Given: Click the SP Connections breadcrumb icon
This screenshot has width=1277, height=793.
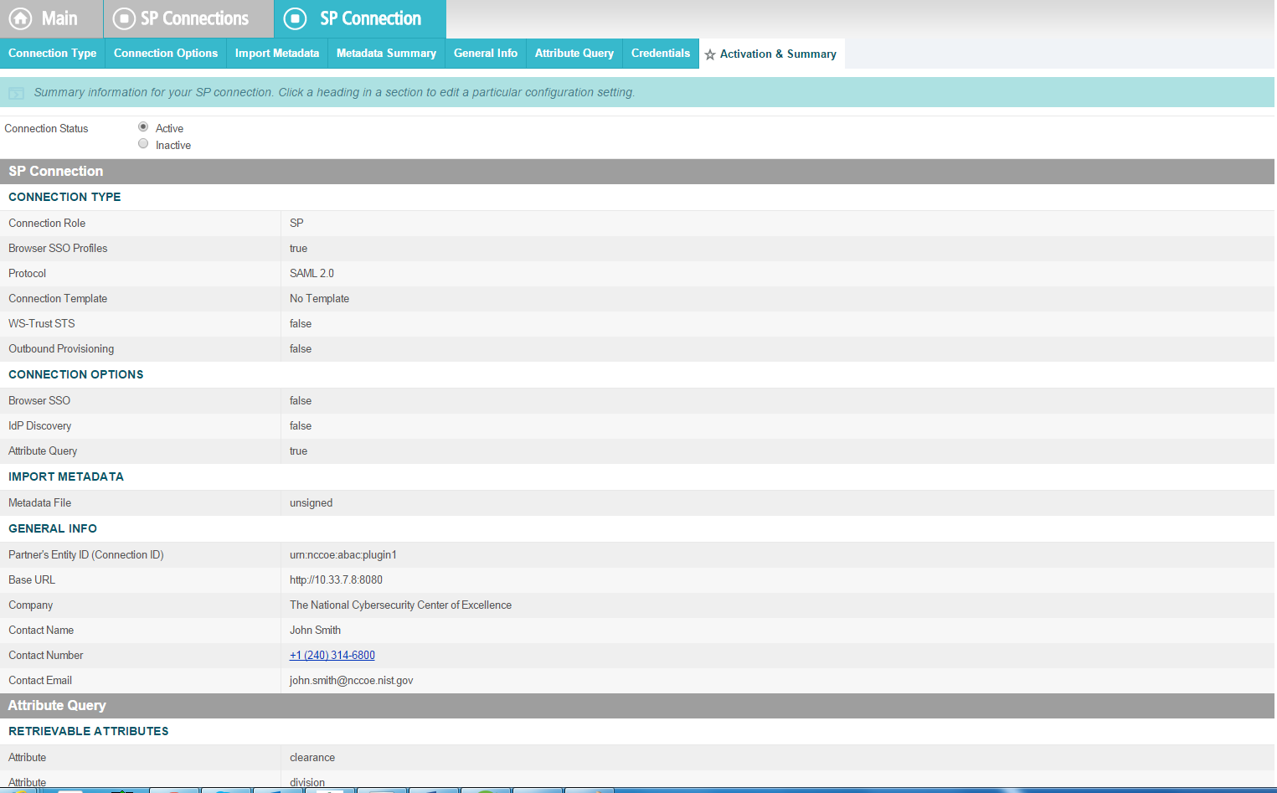Looking at the screenshot, I should click(124, 18).
